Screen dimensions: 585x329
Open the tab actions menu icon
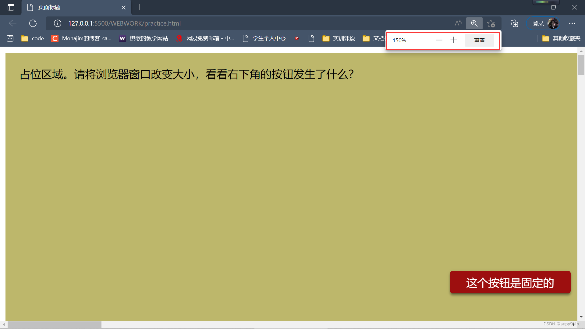[11, 7]
